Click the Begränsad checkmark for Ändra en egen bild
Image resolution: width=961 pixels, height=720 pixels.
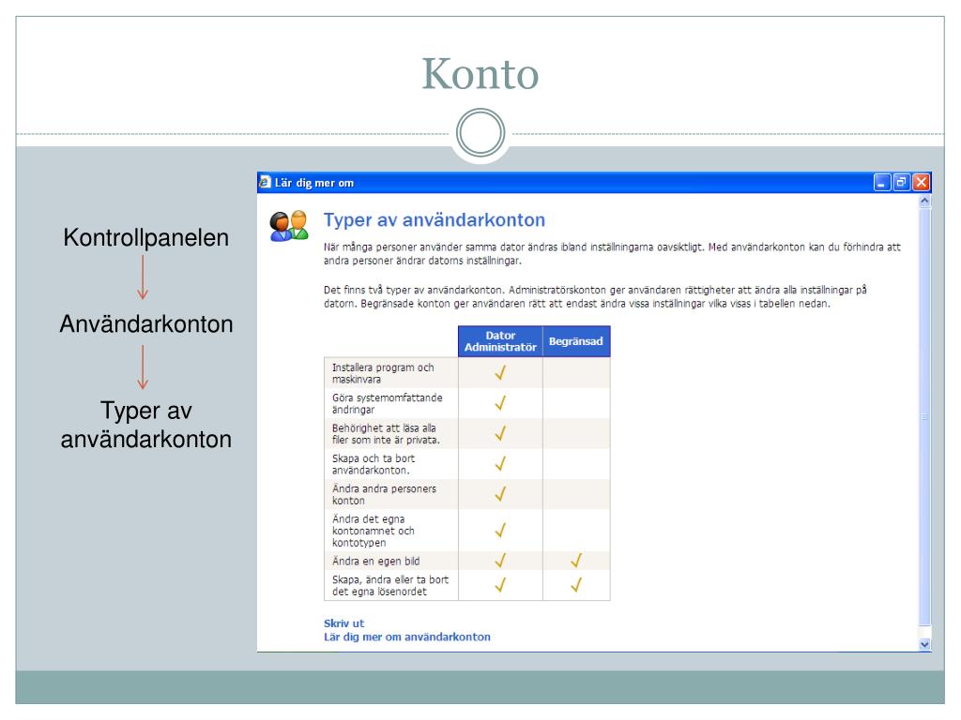pos(576,561)
